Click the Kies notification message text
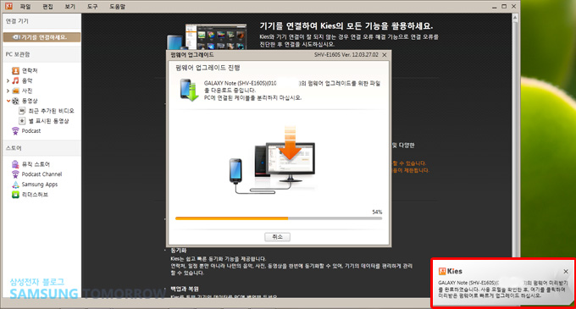The image size is (576, 309). (502, 289)
